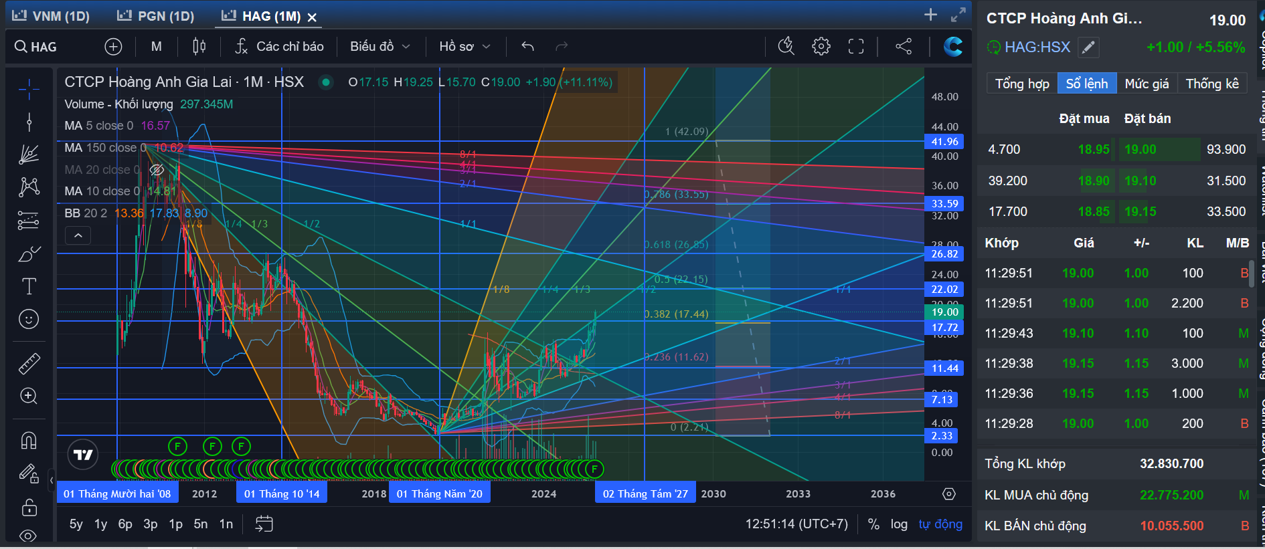The width and height of the screenshot is (1265, 549).
Task: Open chart settings gear
Action: 821,46
